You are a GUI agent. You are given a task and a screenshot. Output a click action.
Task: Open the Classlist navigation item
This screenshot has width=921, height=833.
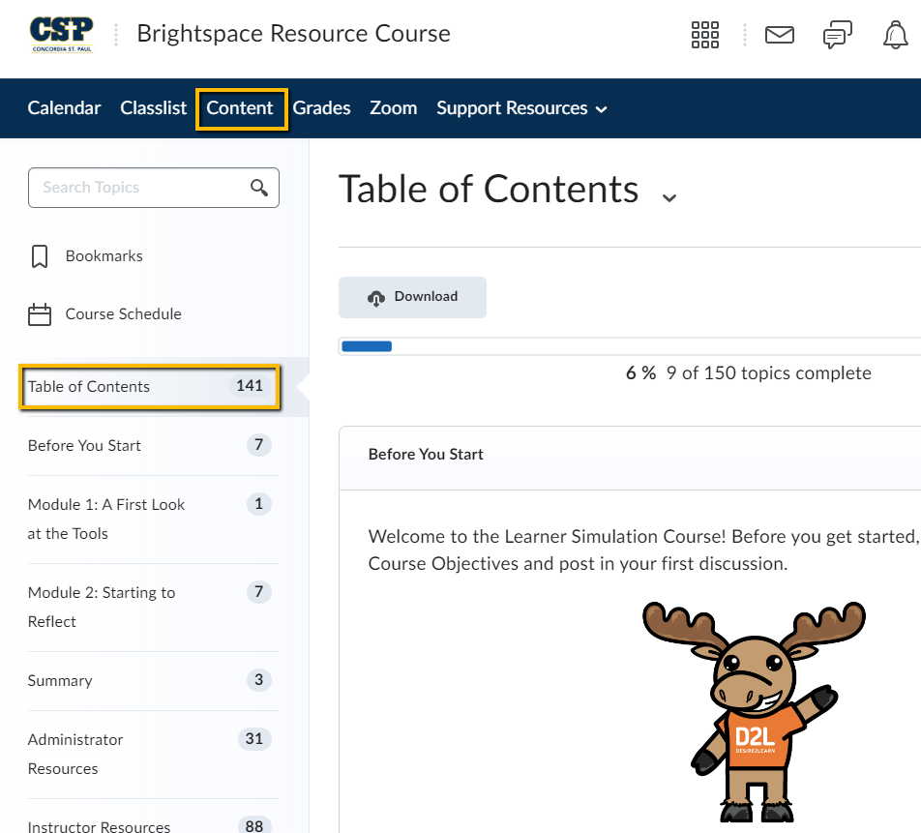(x=153, y=108)
